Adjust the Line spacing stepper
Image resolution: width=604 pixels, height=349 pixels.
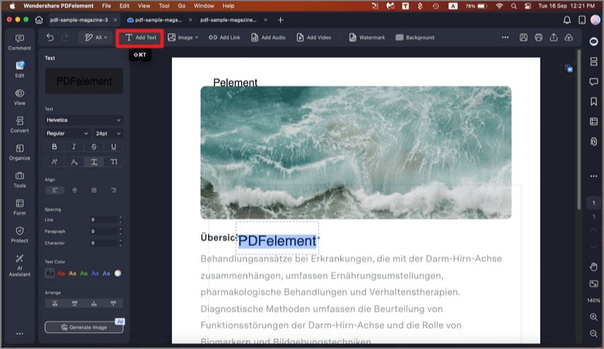(120, 220)
